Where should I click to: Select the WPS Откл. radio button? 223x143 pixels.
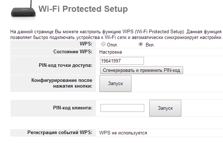(103, 44)
